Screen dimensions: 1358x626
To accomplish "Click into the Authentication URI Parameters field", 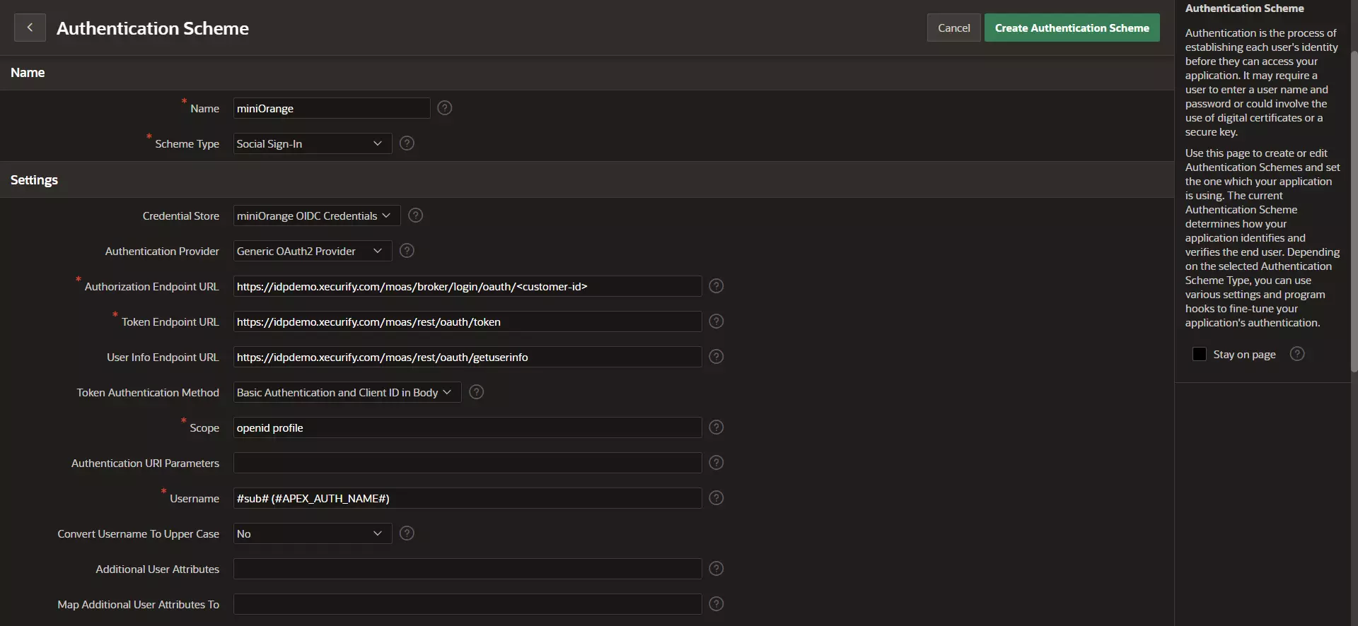I will 467,463.
